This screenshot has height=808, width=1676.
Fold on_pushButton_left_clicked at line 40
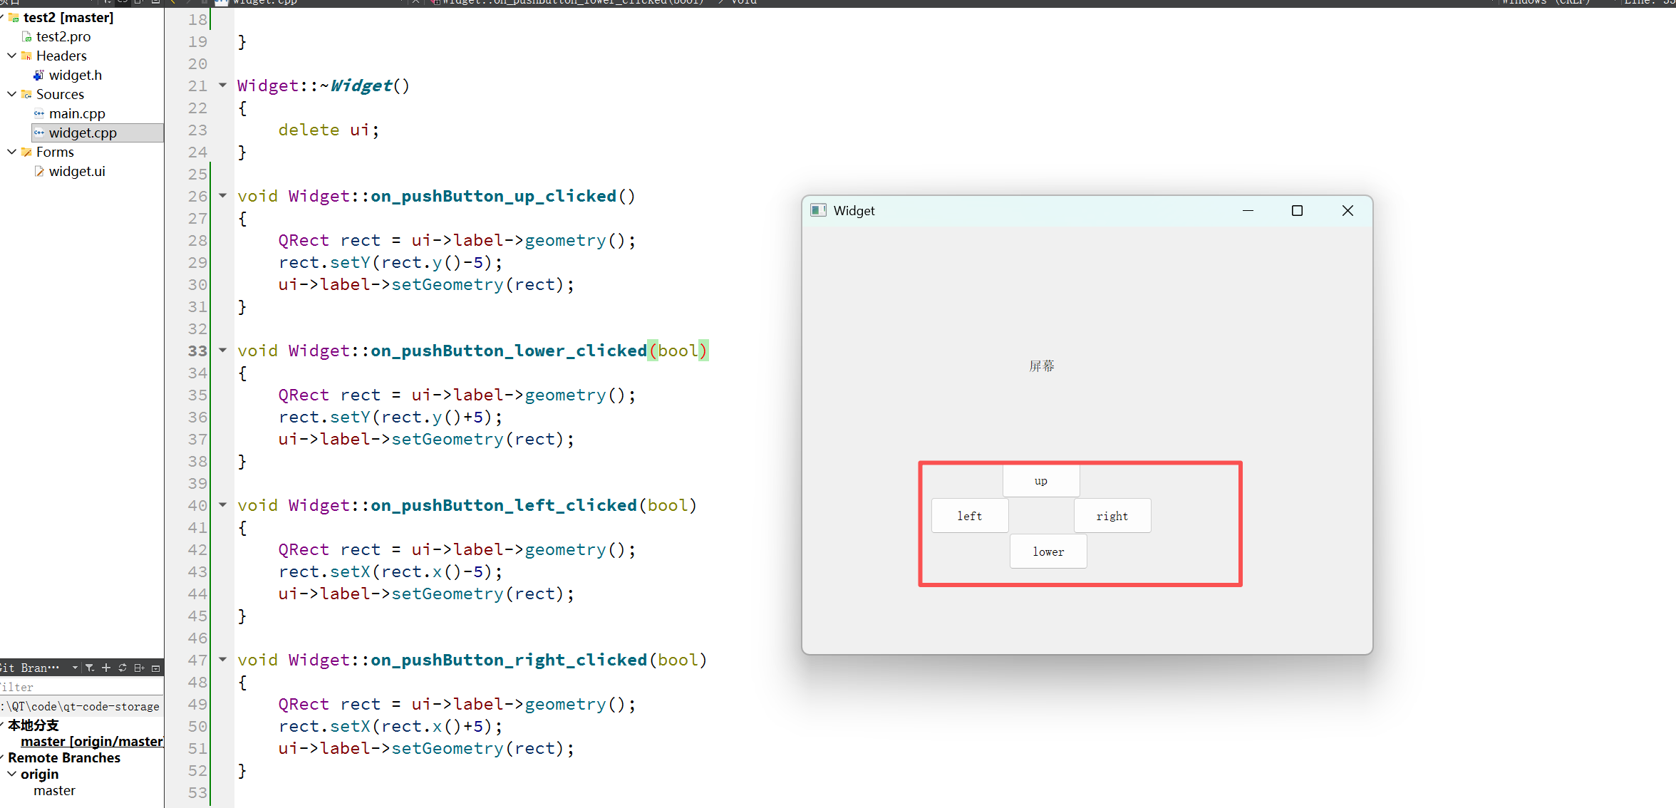[222, 504]
